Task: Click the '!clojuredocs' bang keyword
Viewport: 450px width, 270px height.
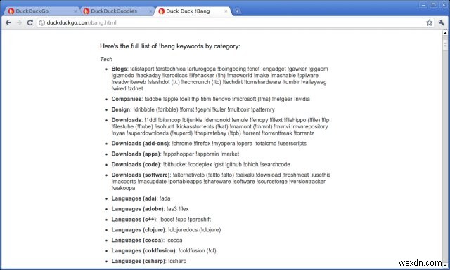Action: pos(183,229)
